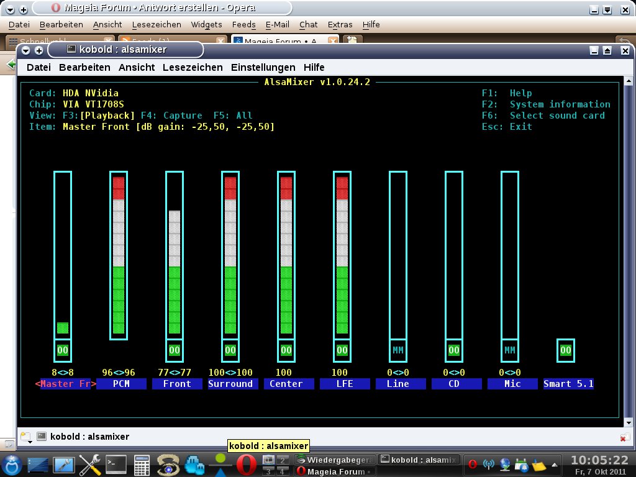Launch the Opera icon in the taskbar launcher
The width and height of the screenshot is (636, 477).
click(246, 465)
